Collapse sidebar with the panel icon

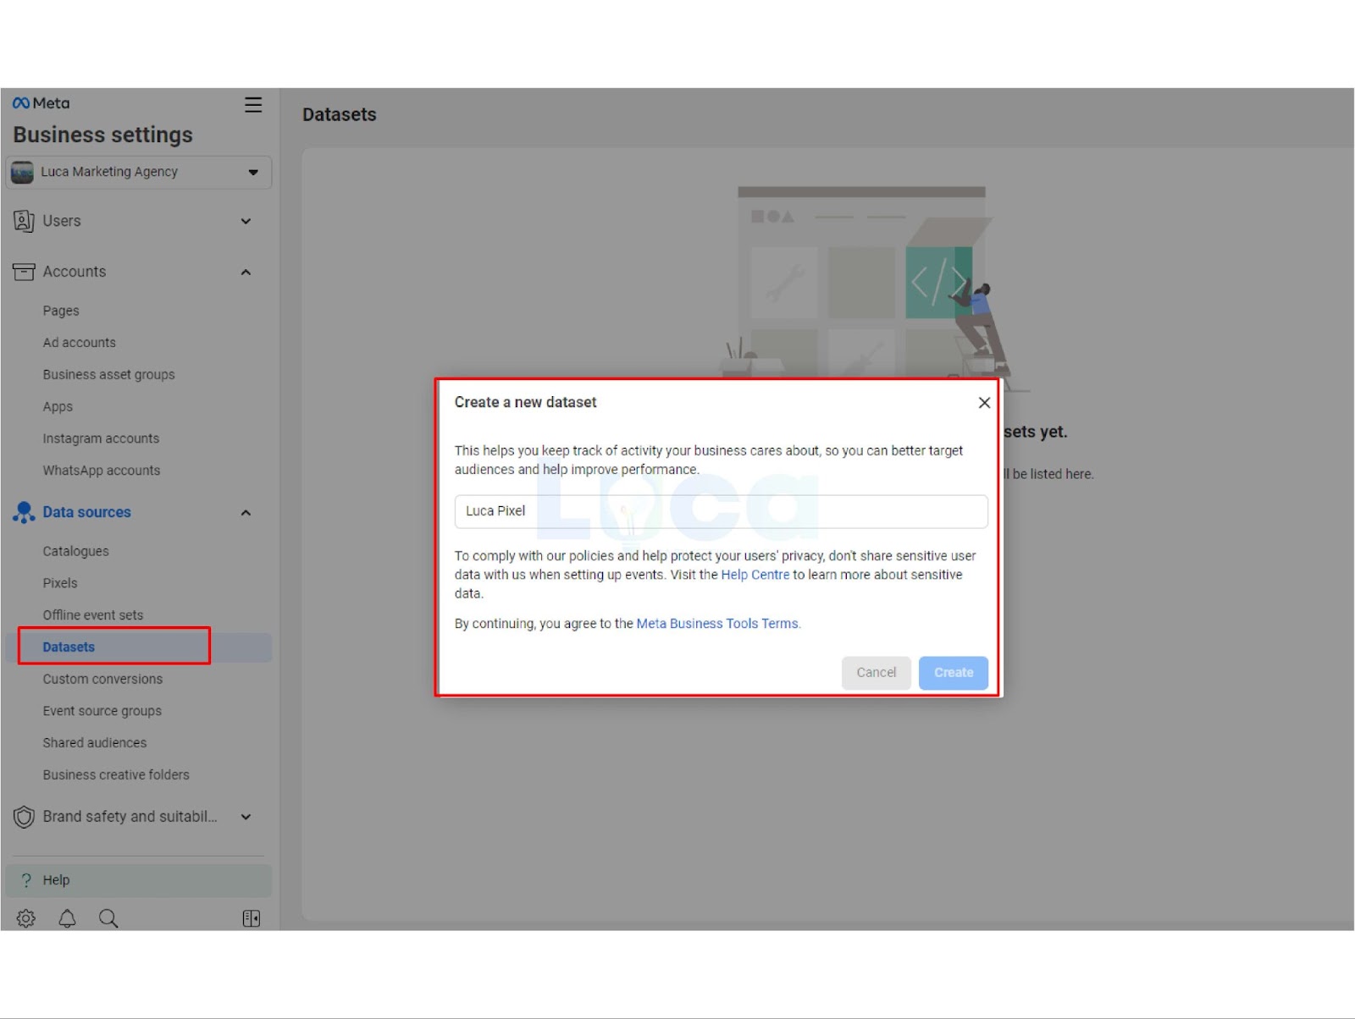click(x=252, y=918)
